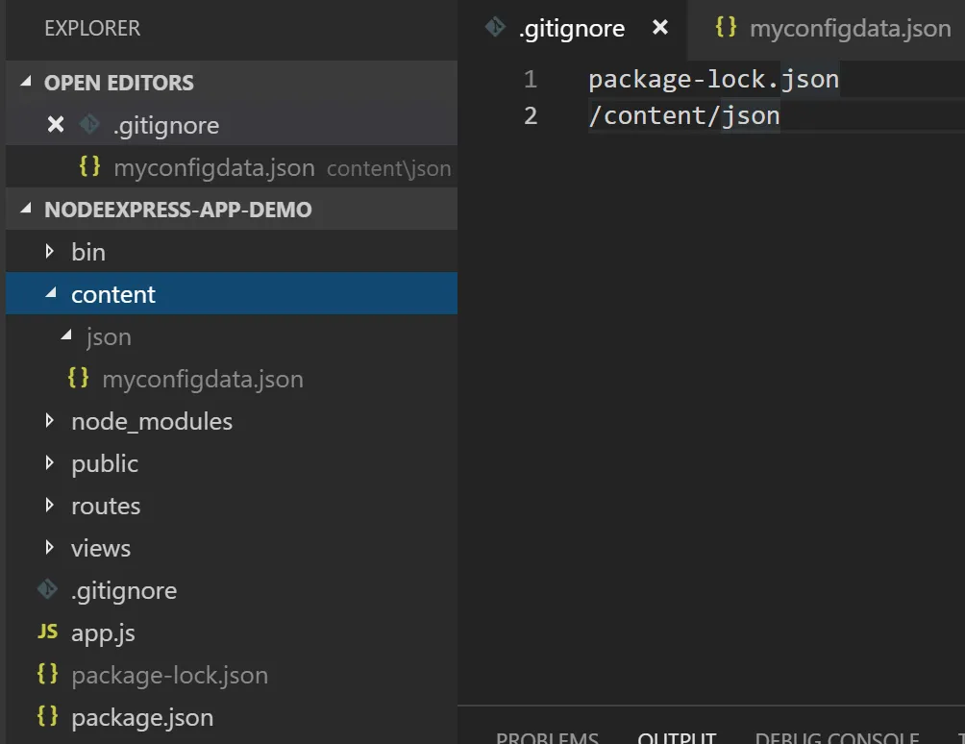Collapse the json subfolder
This screenshot has height=744, width=965.
coord(65,336)
